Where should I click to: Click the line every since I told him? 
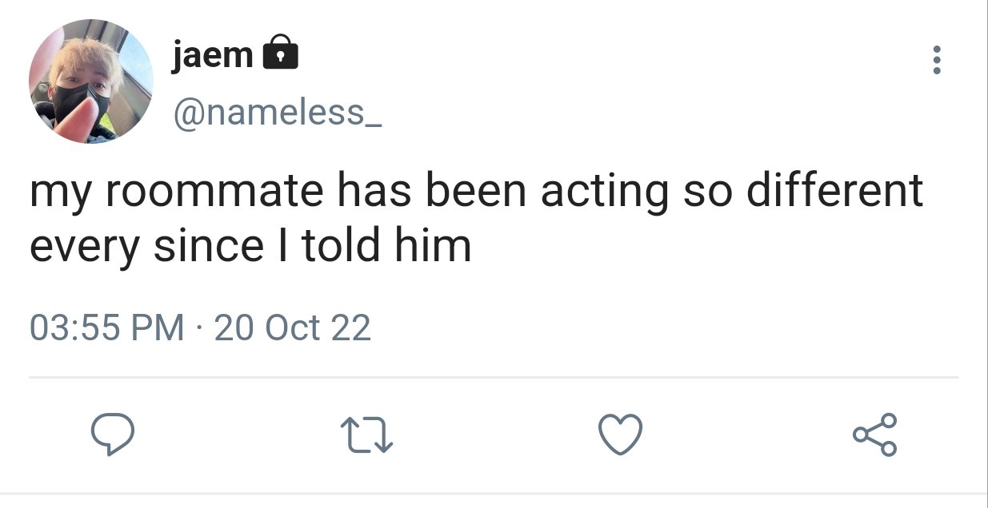pyautogui.click(x=250, y=247)
